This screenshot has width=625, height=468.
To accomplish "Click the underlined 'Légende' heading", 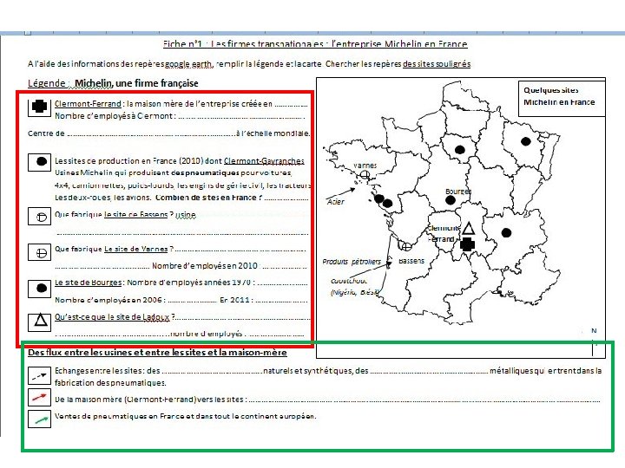I will coord(46,83).
